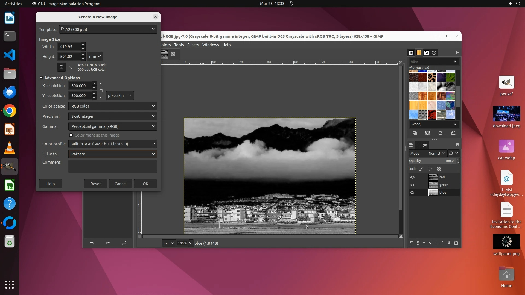Open the Channels tab icon
The height and width of the screenshot is (295, 525).
tap(418, 145)
